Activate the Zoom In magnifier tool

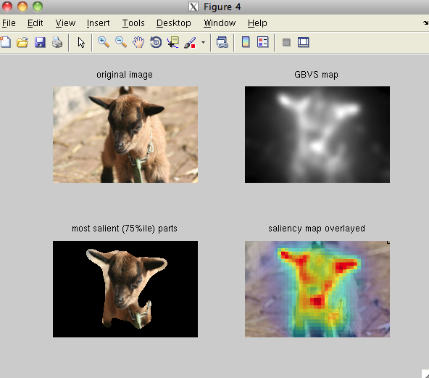pos(104,42)
